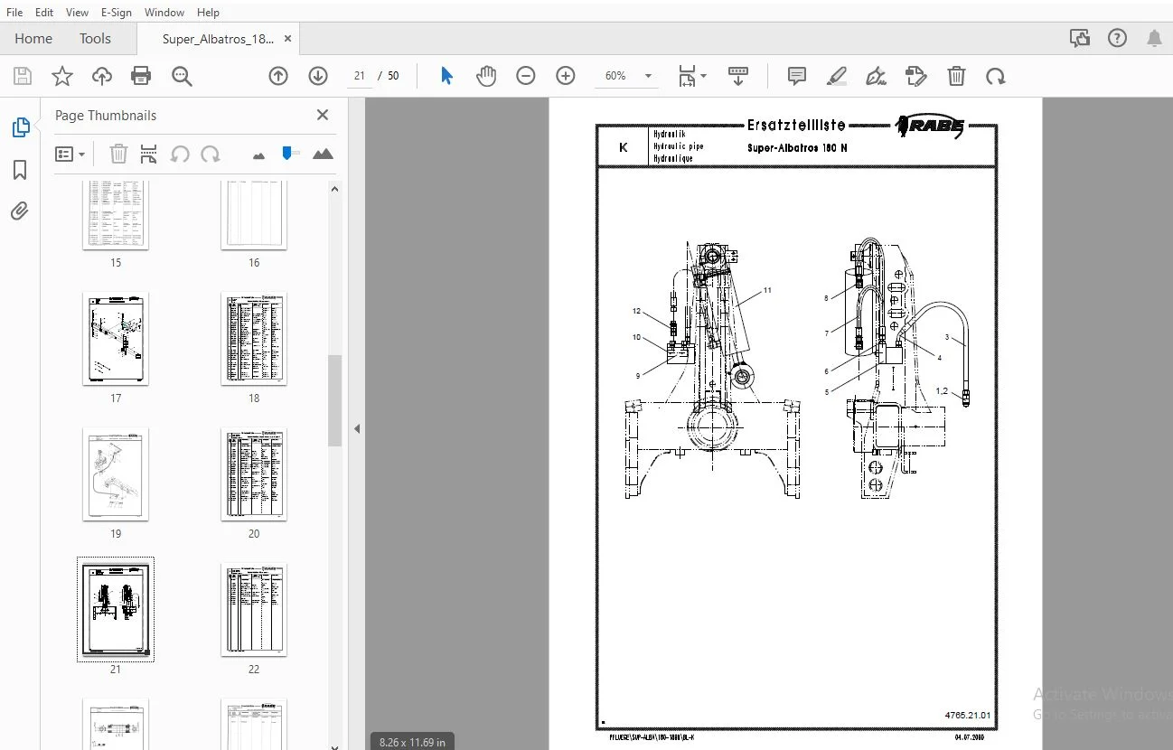Show the Bookmarks panel

pos(20,170)
